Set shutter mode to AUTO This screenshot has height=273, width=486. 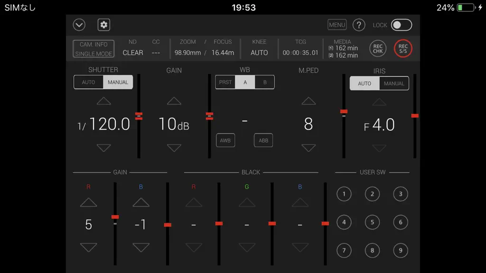[88, 82]
